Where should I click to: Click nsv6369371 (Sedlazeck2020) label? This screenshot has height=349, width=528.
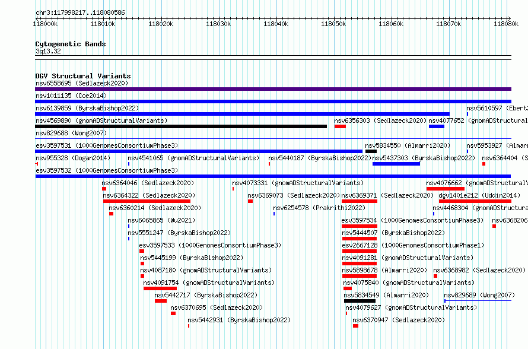[387, 195]
